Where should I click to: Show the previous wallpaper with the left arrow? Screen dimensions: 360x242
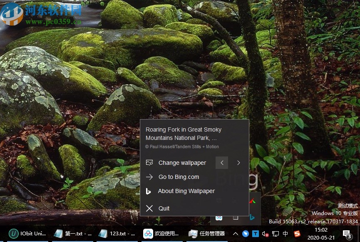click(x=222, y=163)
